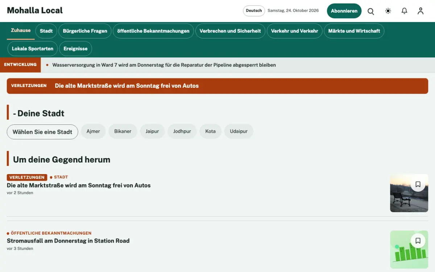
Task: Click the 'Um deine Gegend herum' heading
Action: pyautogui.click(x=62, y=160)
